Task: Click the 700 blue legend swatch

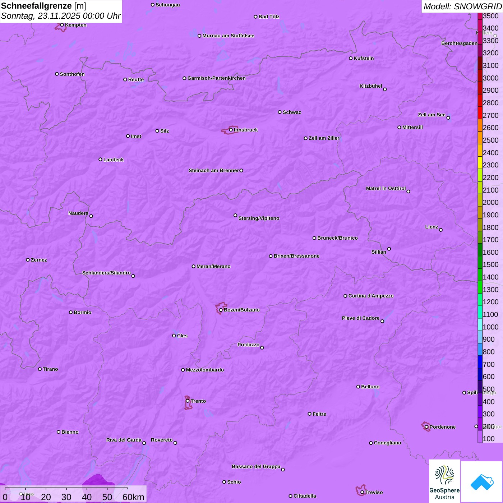Action: 480,362
